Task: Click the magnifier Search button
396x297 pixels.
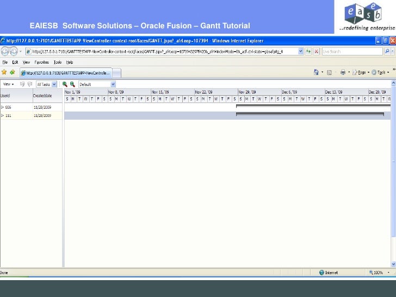Action: tap(387, 52)
